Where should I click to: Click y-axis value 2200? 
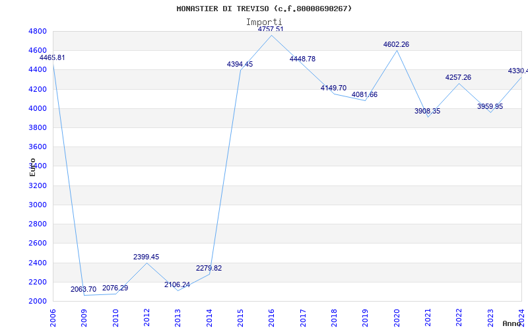(x=38, y=282)
